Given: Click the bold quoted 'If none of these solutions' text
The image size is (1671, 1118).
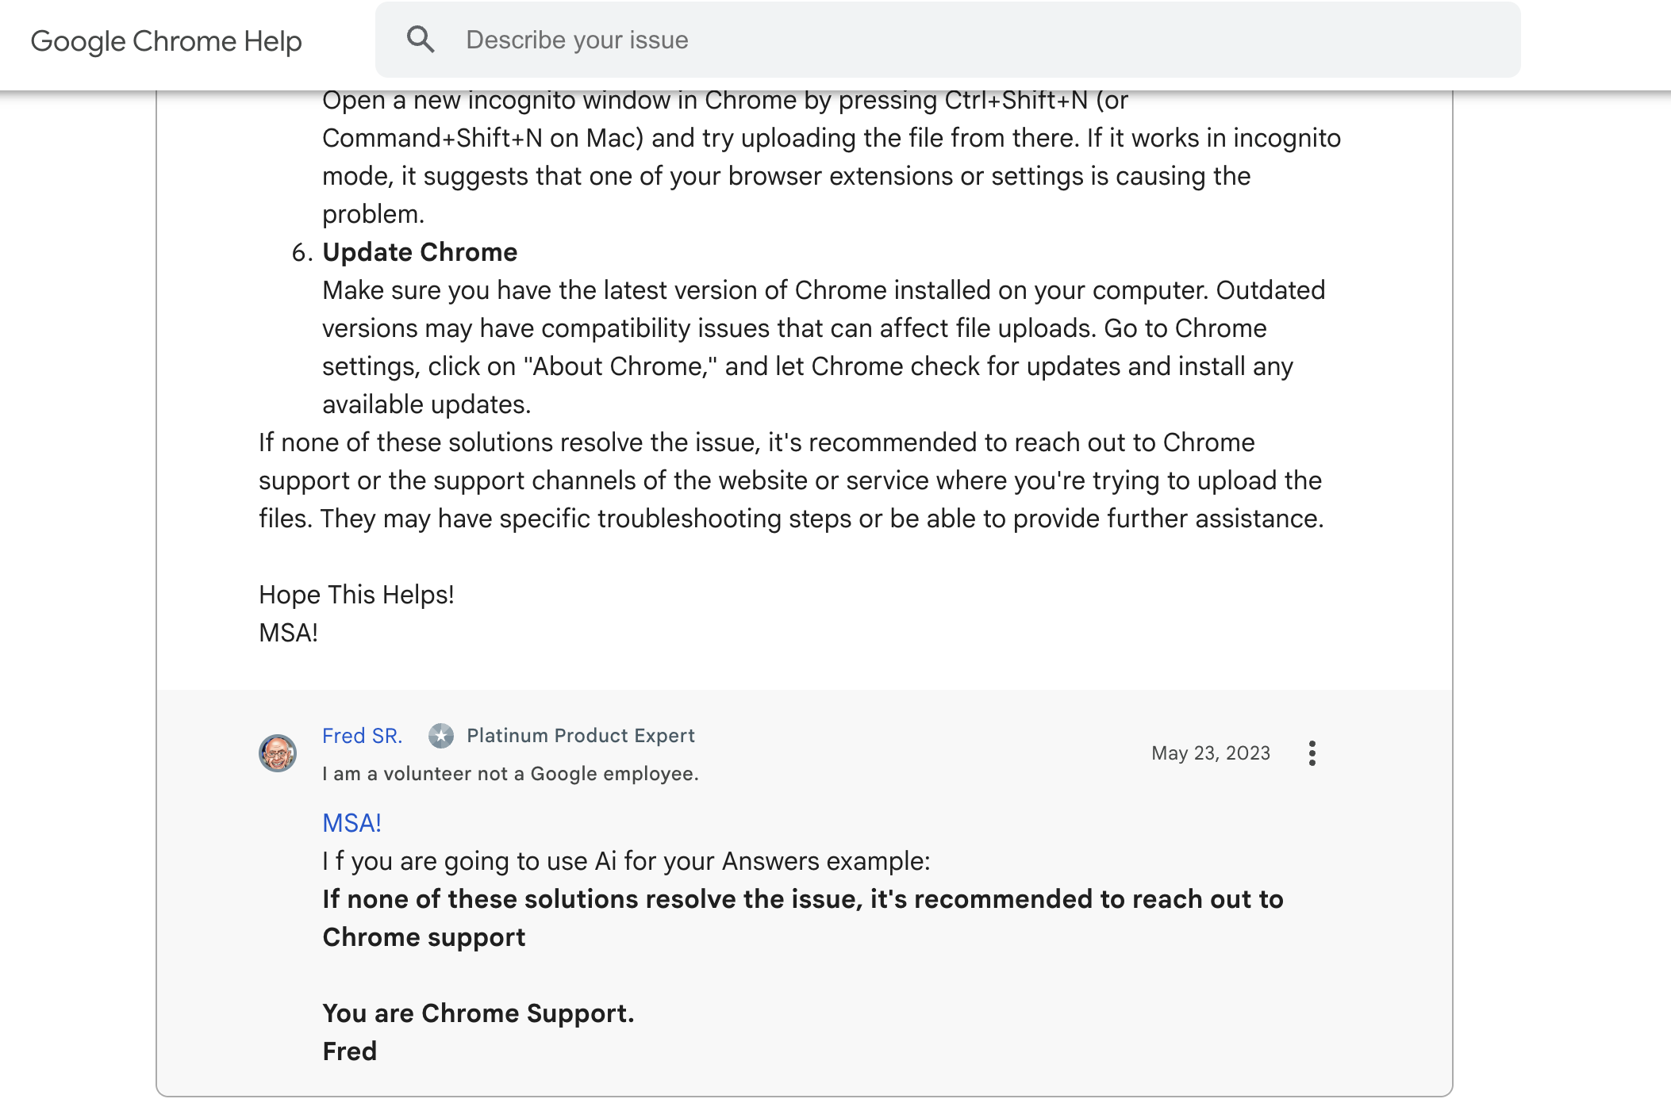Looking at the screenshot, I should pyautogui.click(x=802, y=918).
